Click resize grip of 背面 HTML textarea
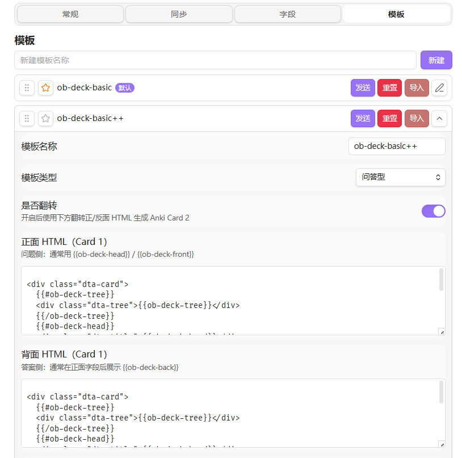 coord(442,444)
